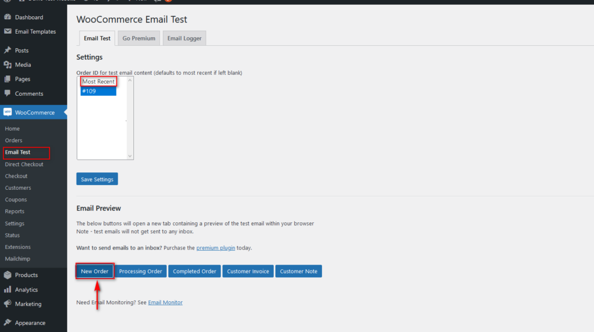594x332 pixels.
Task: Switch to the Email Test tab
Action: 97,38
